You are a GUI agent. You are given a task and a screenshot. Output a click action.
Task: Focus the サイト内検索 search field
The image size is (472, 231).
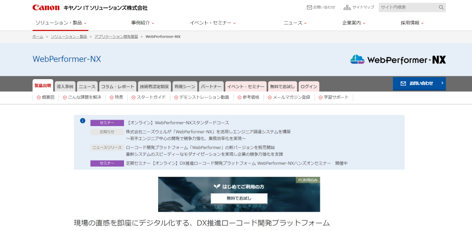(407, 7)
